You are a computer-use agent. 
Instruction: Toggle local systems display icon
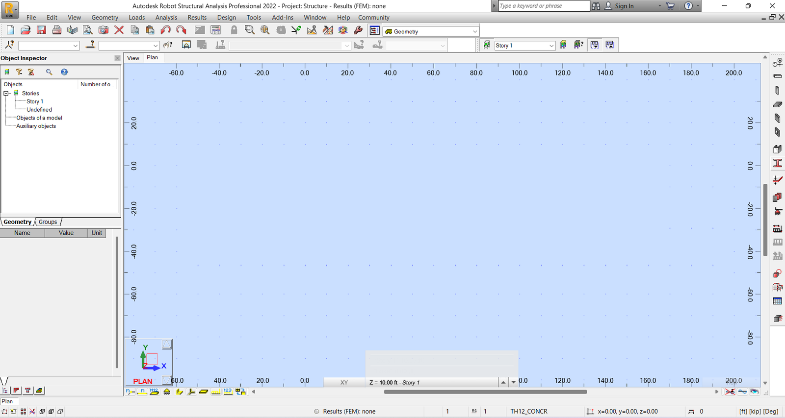[191, 392]
